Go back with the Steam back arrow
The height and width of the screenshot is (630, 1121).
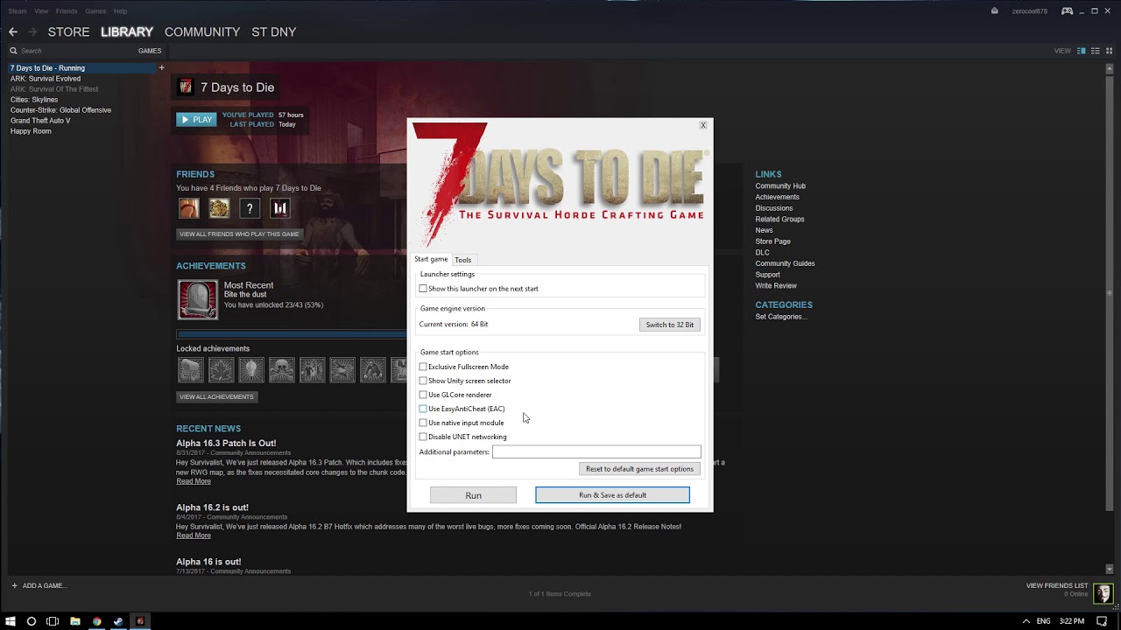coord(13,32)
